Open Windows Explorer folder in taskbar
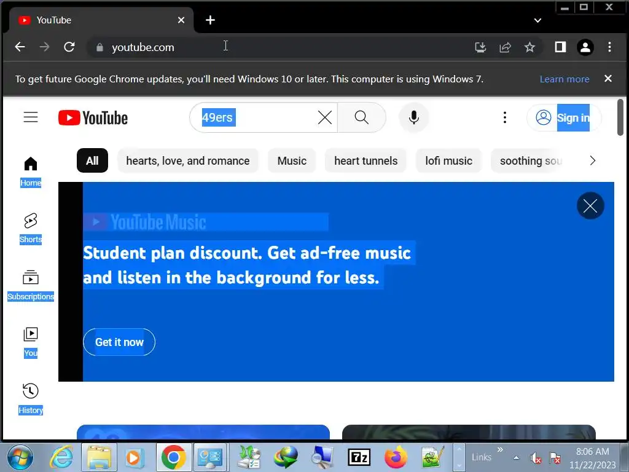 99,457
